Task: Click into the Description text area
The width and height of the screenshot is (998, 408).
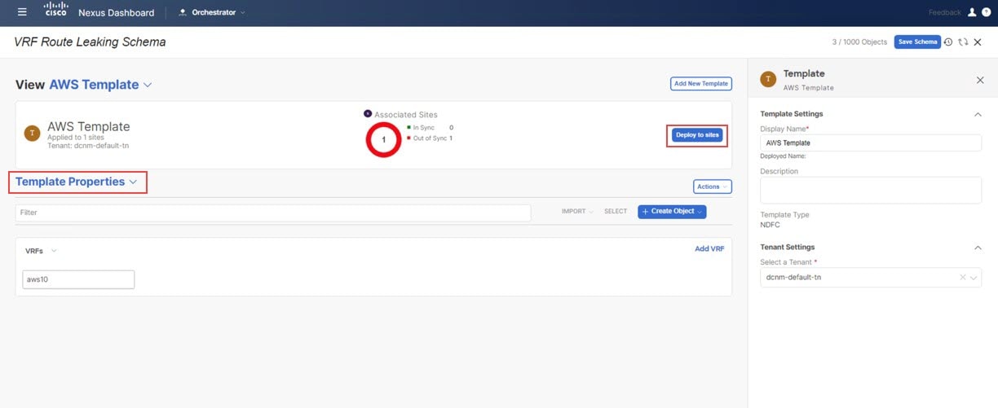Action: (870, 190)
